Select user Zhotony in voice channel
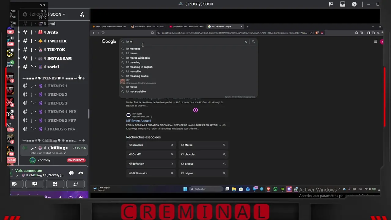 pos(44,160)
